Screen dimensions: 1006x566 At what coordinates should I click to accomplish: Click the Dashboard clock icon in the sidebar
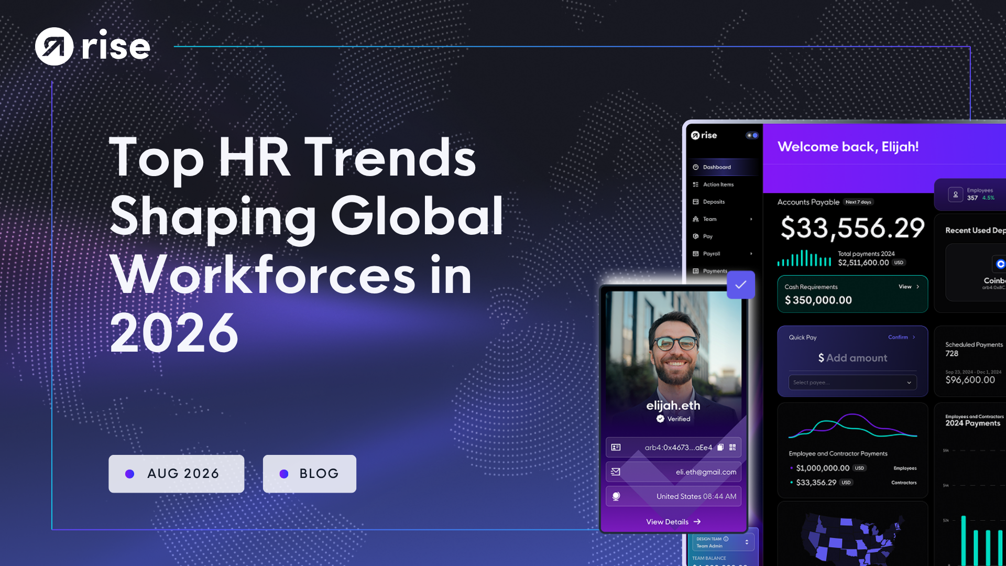[696, 167]
